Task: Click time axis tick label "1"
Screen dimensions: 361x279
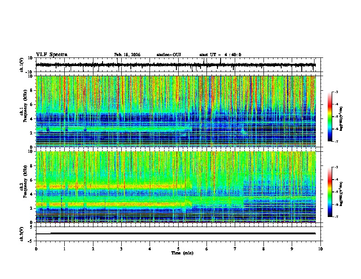Action: click(x=64, y=249)
